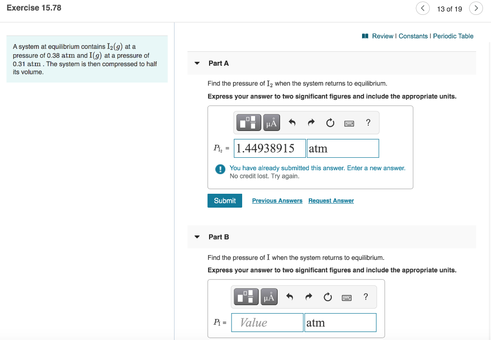View Previous Answers link
The height and width of the screenshot is (340, 491).
pyautogui.click(x=277, y=200)
